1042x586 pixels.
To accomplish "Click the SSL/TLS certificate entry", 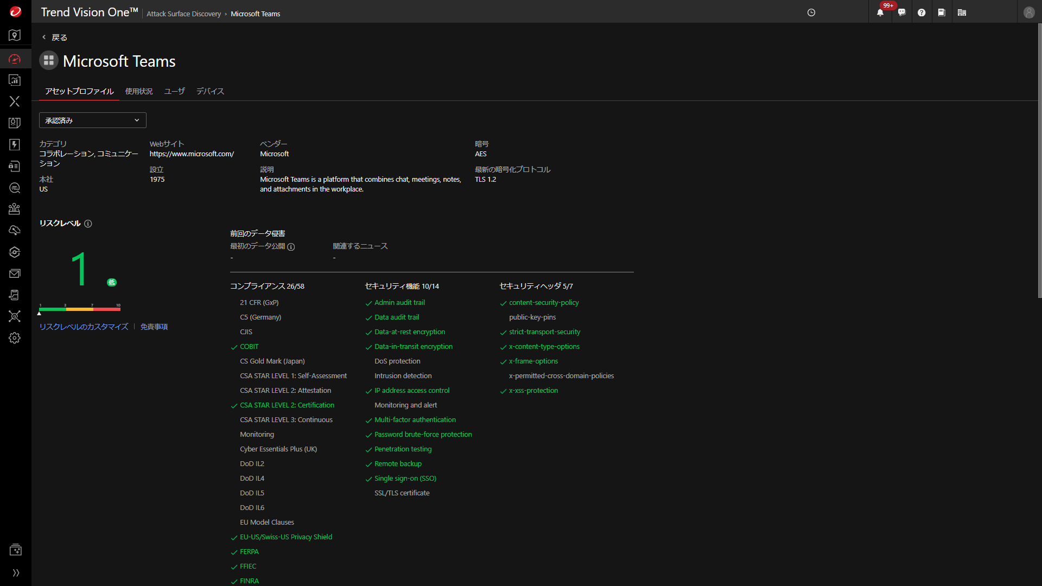I will click(x=402, y=493).
